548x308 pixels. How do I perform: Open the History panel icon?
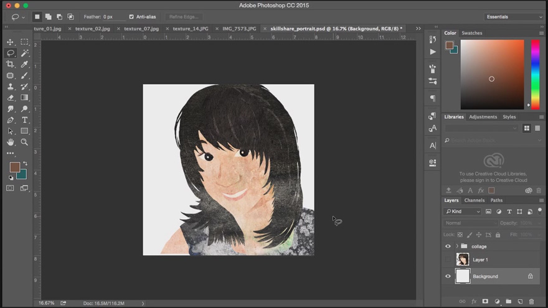point(433,39)
